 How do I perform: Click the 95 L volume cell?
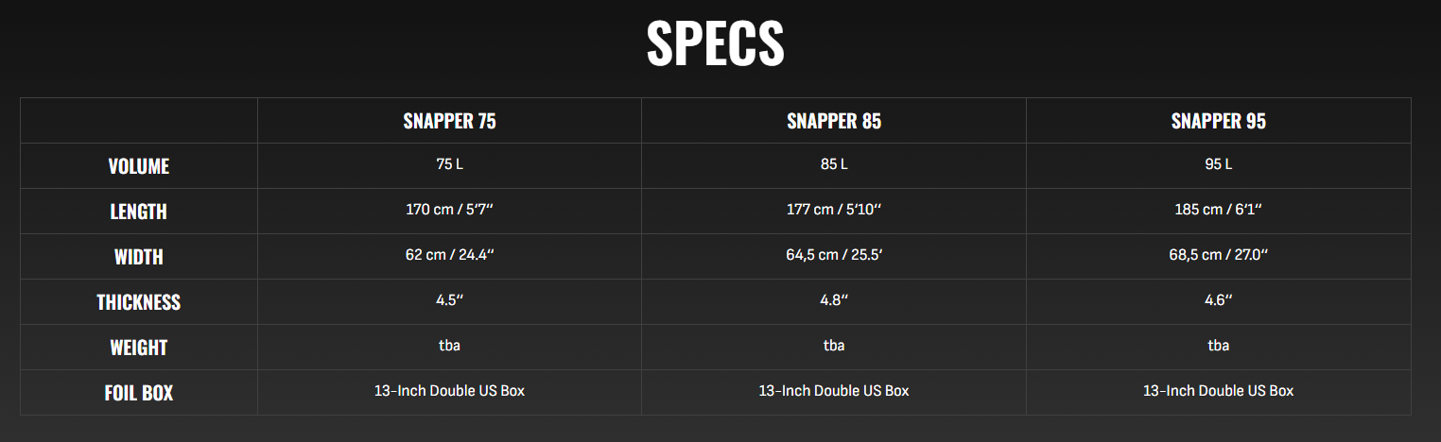[1218, 164]
